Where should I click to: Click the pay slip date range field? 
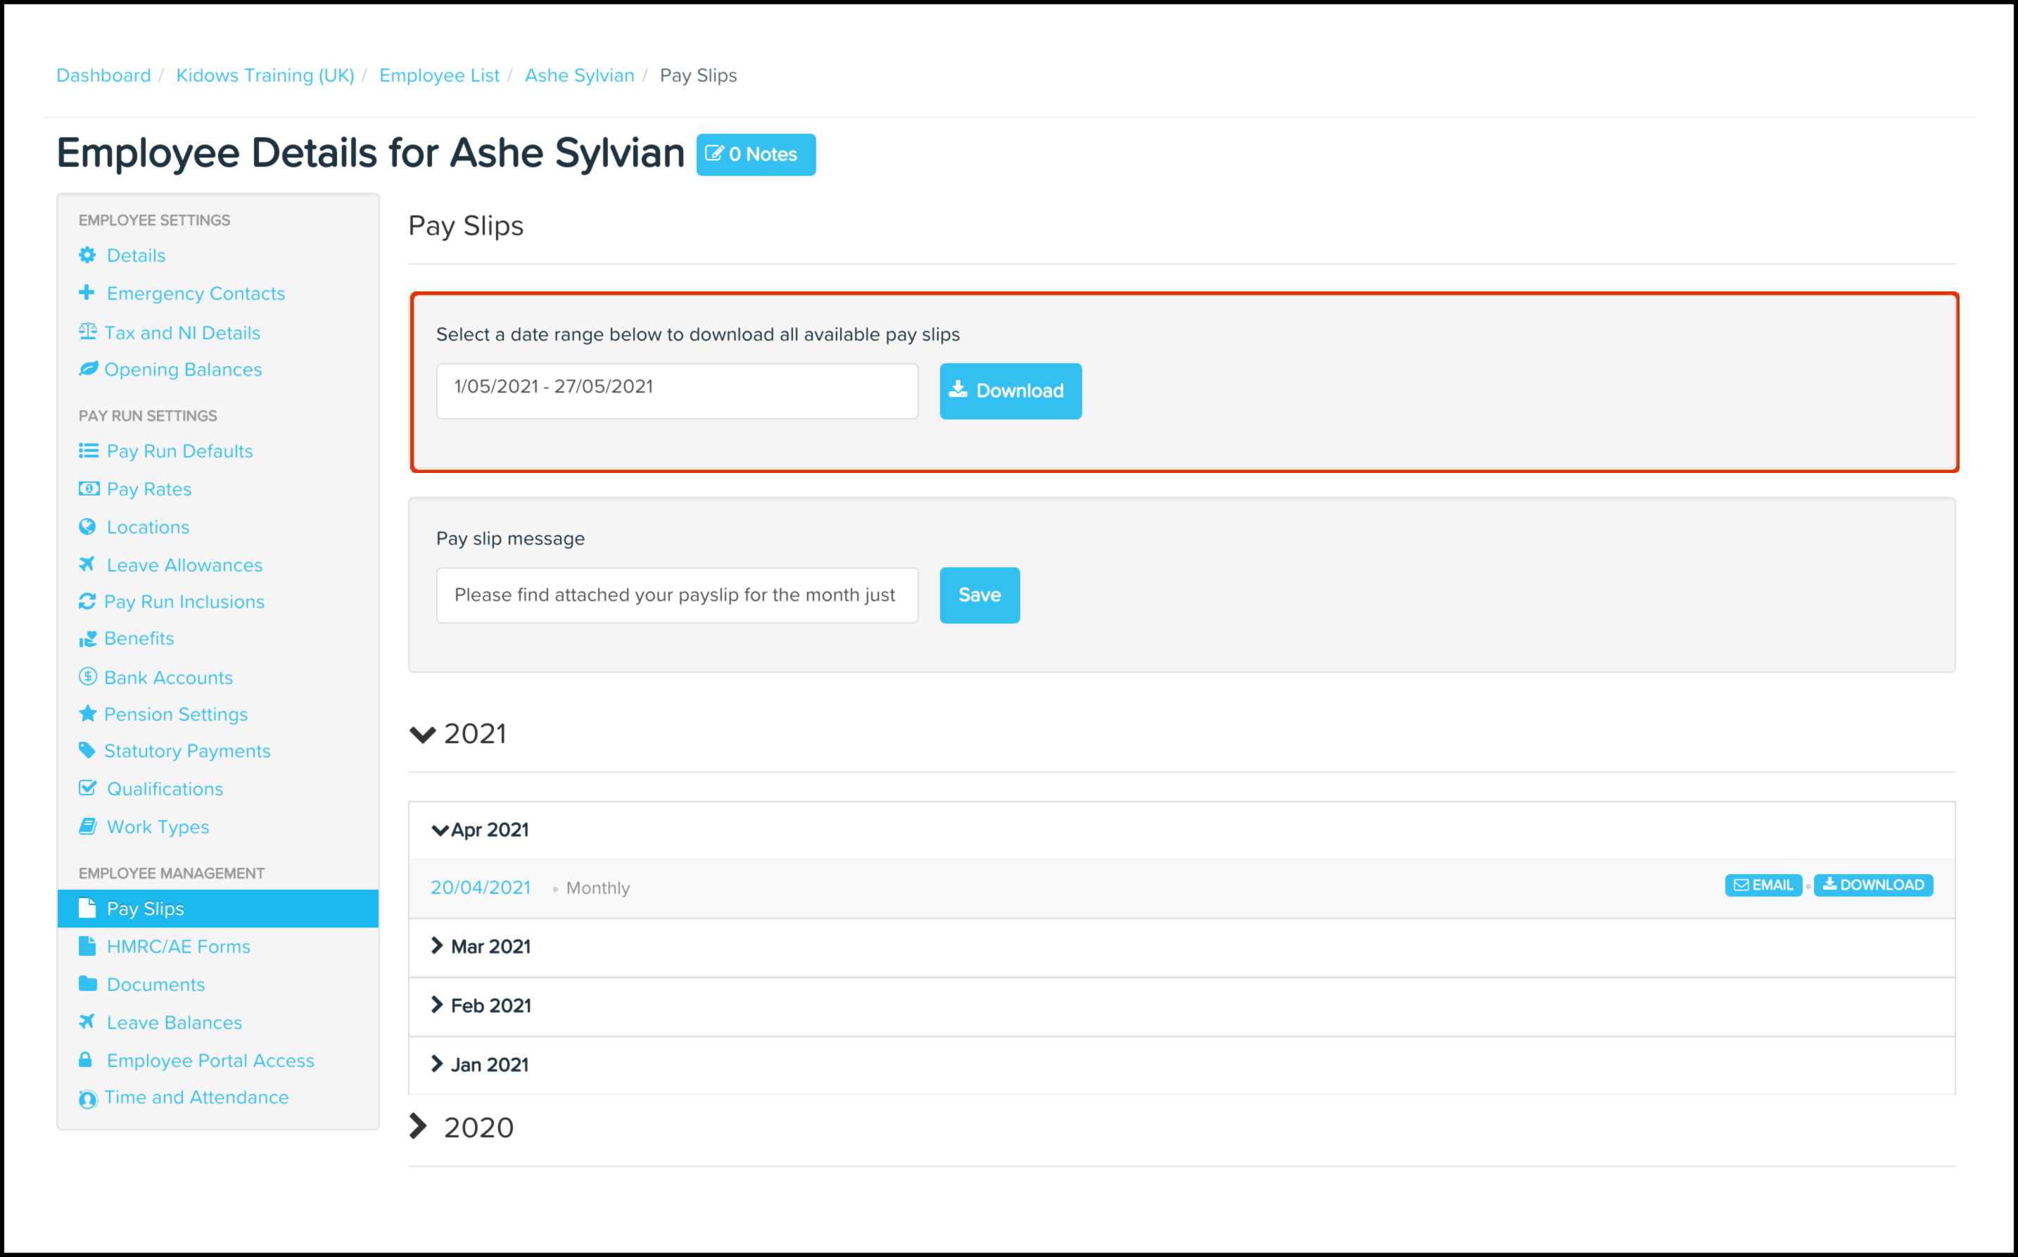pos(677,391)
